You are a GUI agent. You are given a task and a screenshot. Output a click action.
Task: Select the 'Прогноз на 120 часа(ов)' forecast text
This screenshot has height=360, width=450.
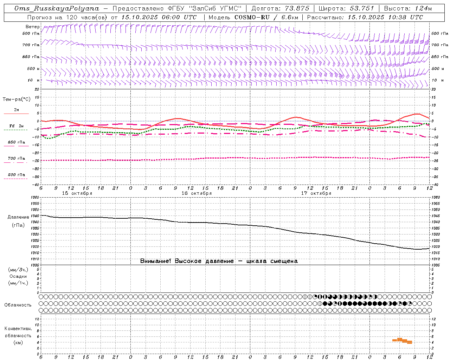(67, 17)
